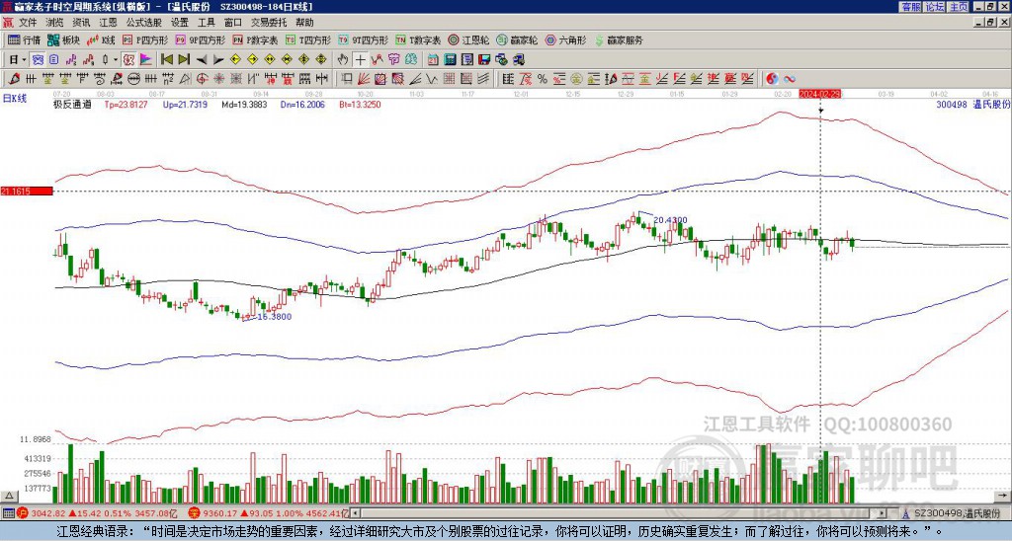Toggle the 权 price adjustment button
Viewport: 1012px width, 541px height.
click(x=128, y=59)
